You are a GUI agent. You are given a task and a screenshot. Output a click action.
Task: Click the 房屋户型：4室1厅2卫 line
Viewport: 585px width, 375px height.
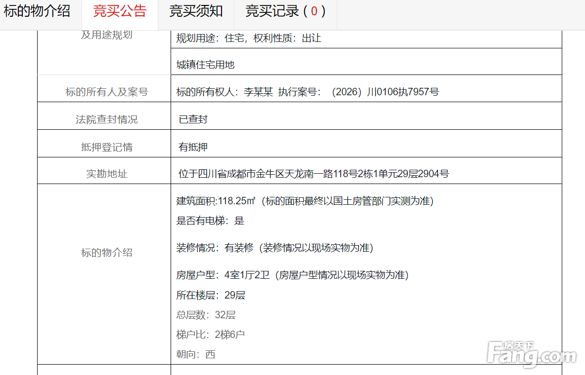click(x=293, y=275)
